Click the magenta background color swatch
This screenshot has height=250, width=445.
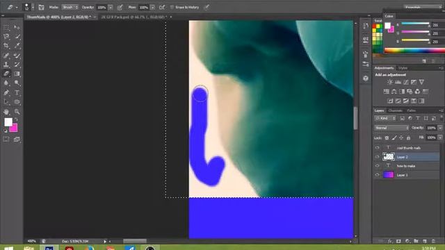(x=14, y=128)
